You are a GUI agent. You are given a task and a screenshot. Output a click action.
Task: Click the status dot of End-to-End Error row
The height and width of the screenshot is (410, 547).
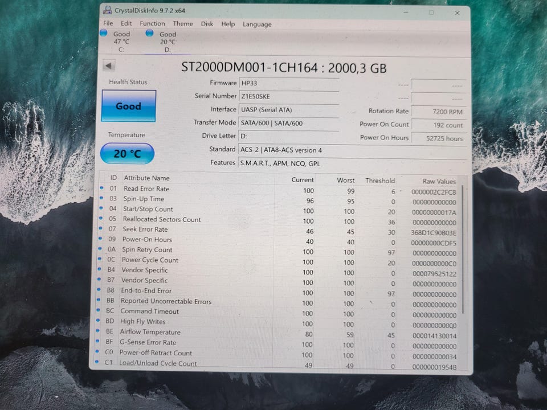(x=99, y=289)
